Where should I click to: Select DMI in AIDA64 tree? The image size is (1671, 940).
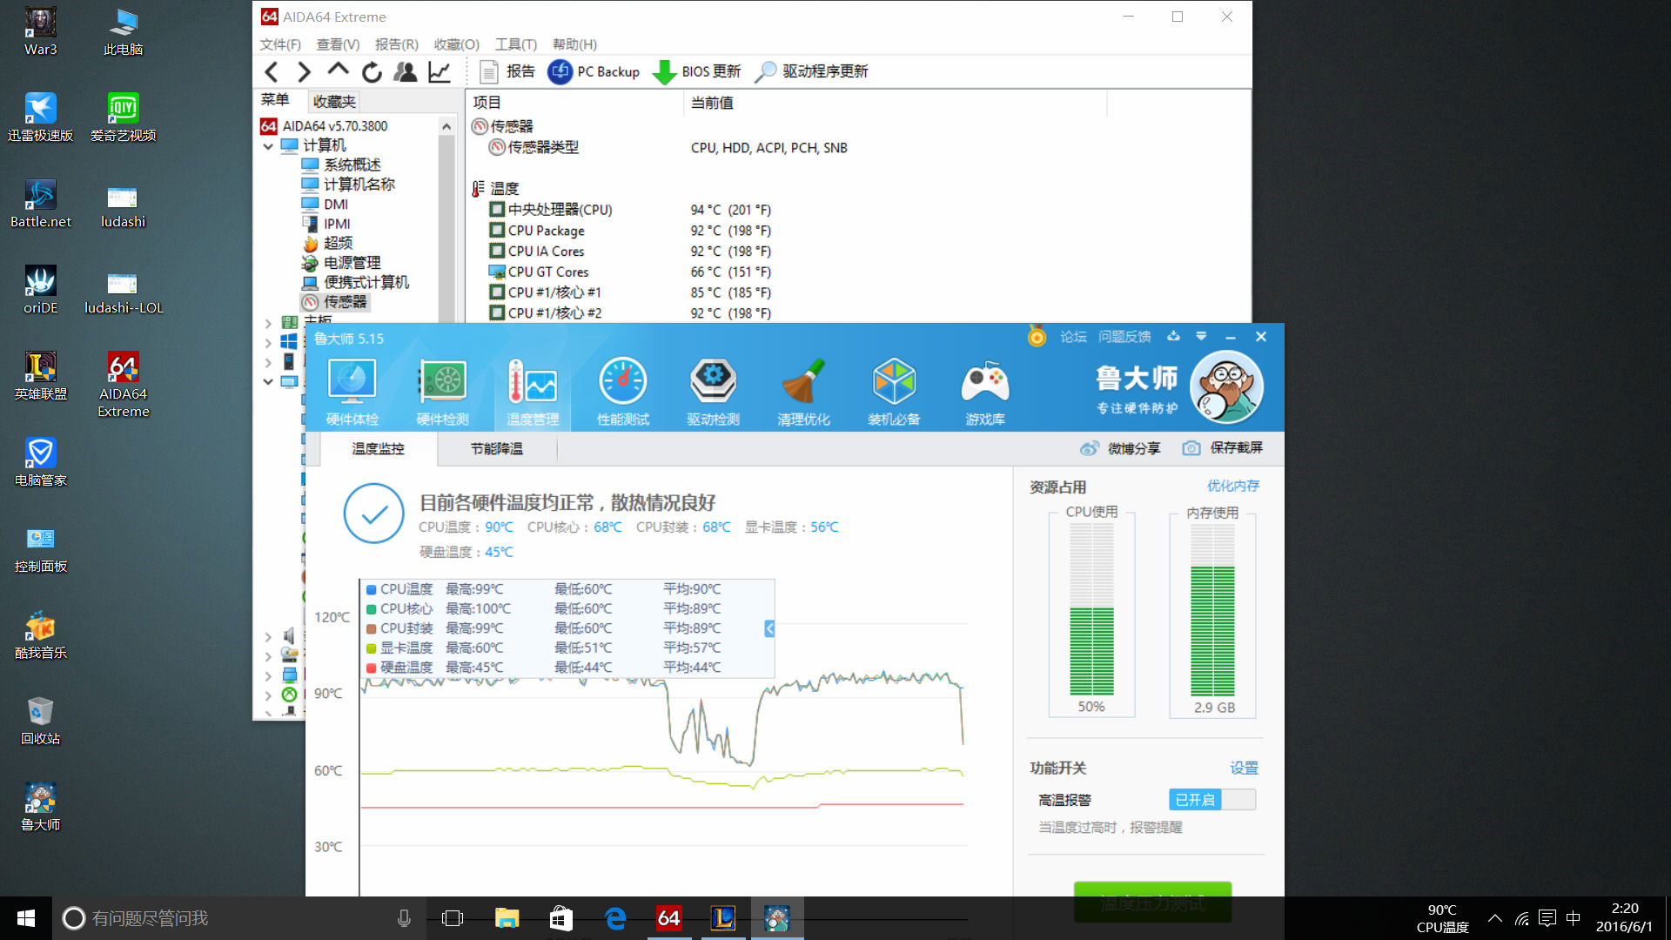click(325, 205)
